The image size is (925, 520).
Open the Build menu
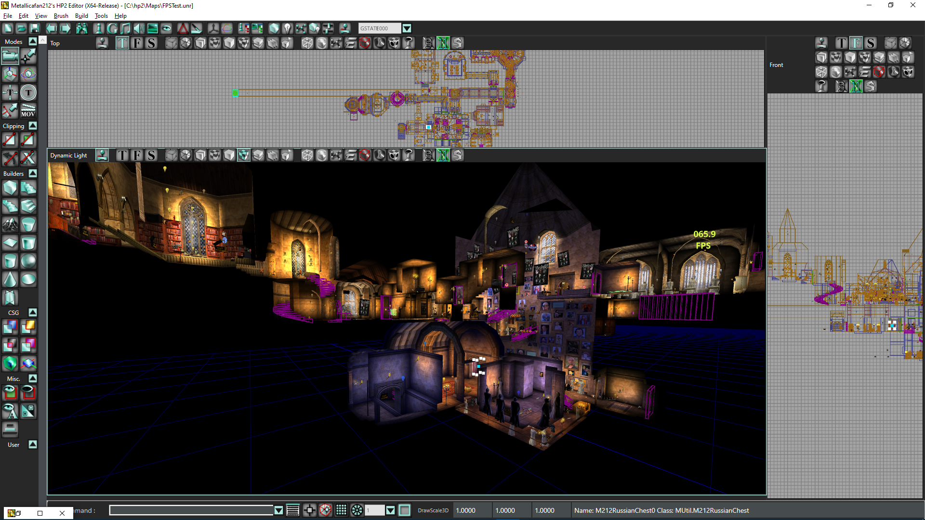(81, 15)
